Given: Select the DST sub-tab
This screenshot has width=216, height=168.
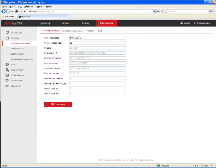Looking at the screenshot, I should pos(100,31).
